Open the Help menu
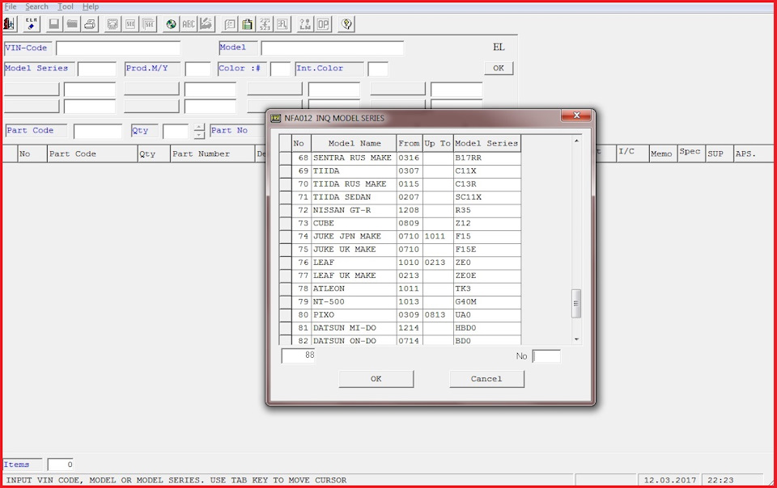Viewport: 777px width, 488px height. 91,6
